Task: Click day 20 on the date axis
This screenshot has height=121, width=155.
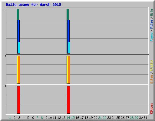Action: [95, 118]
